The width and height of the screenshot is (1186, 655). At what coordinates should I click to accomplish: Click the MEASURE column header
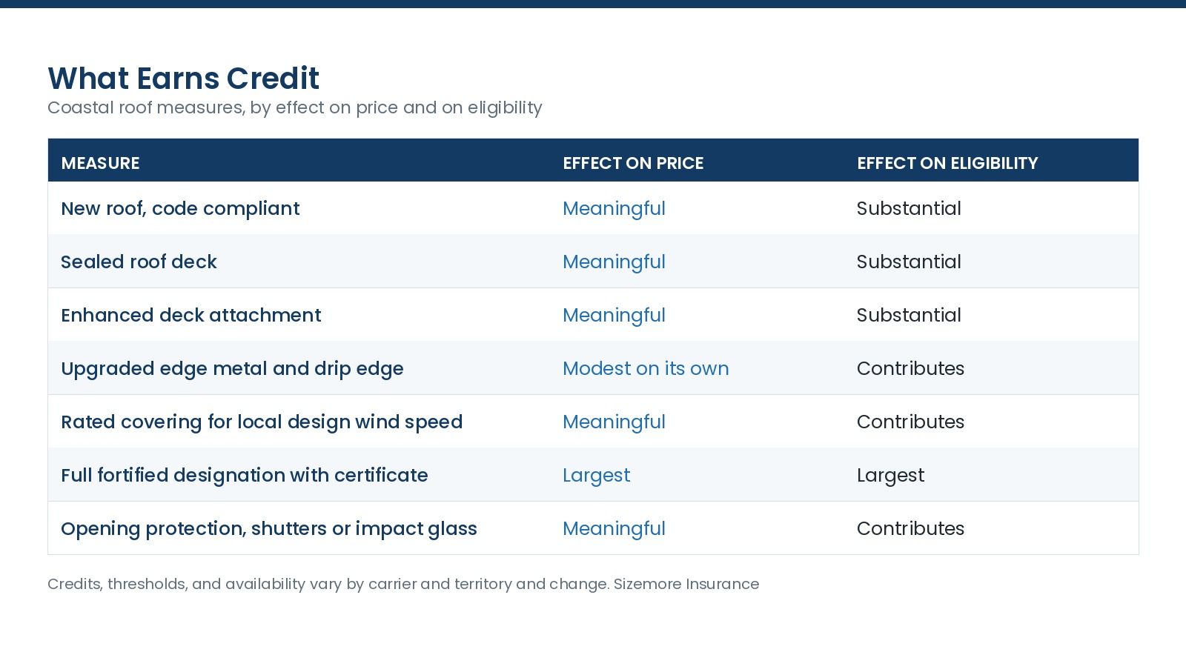100,163
